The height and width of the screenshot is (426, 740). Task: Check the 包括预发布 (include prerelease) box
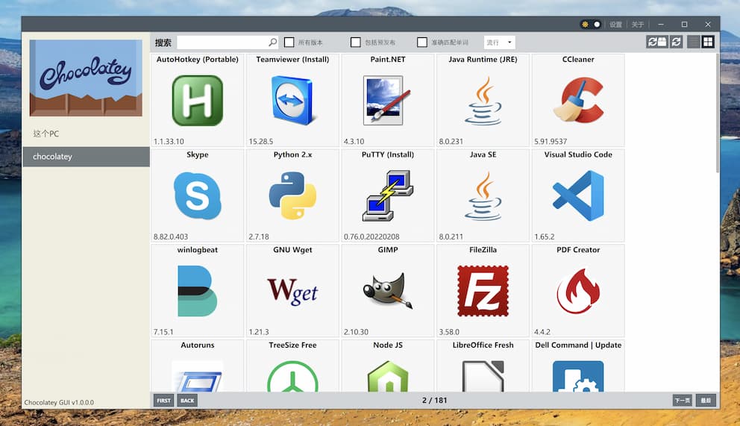pos(356,43)
